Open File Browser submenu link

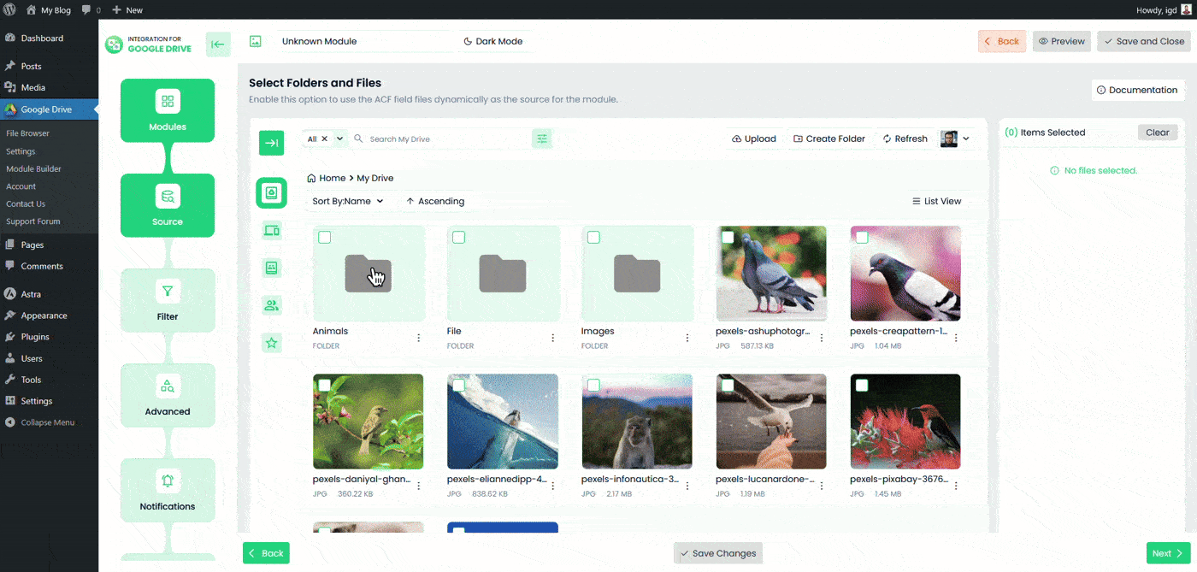pos(27,133)
